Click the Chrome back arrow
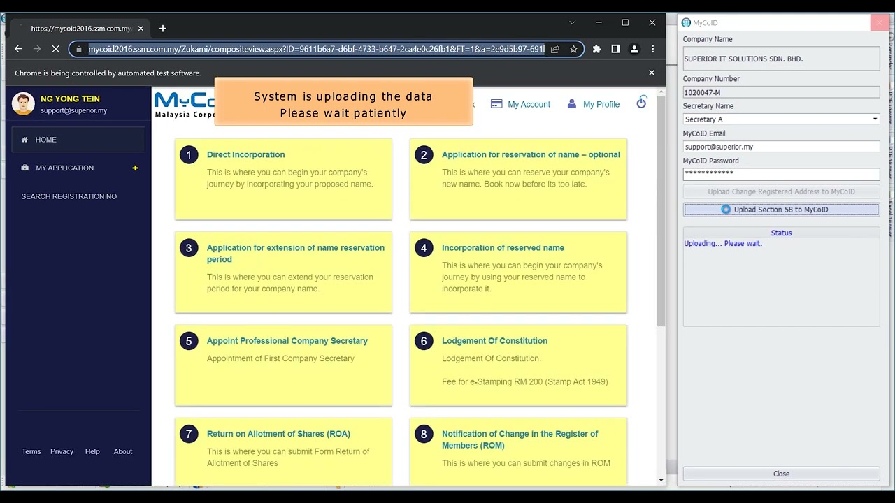Screen dimensions: 895x503 pyautogui.click(x=18, y=49)
